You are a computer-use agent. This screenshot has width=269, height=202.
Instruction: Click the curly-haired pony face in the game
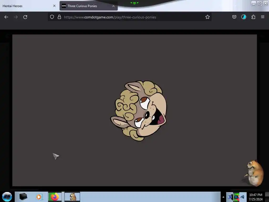pyautogui.click(x=139, y=111)
